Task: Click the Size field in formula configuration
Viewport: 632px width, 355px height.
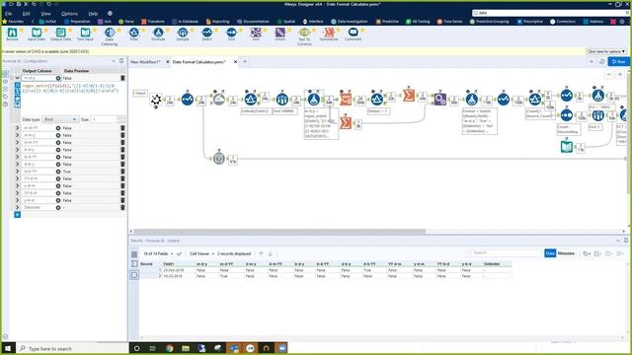Action: click(105, 119)
